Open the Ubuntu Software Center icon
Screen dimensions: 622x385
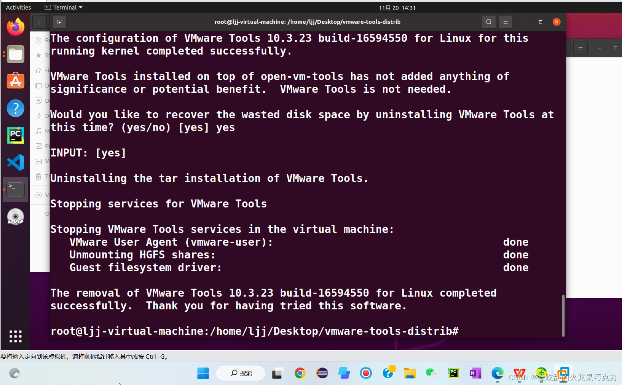(16, 81)
